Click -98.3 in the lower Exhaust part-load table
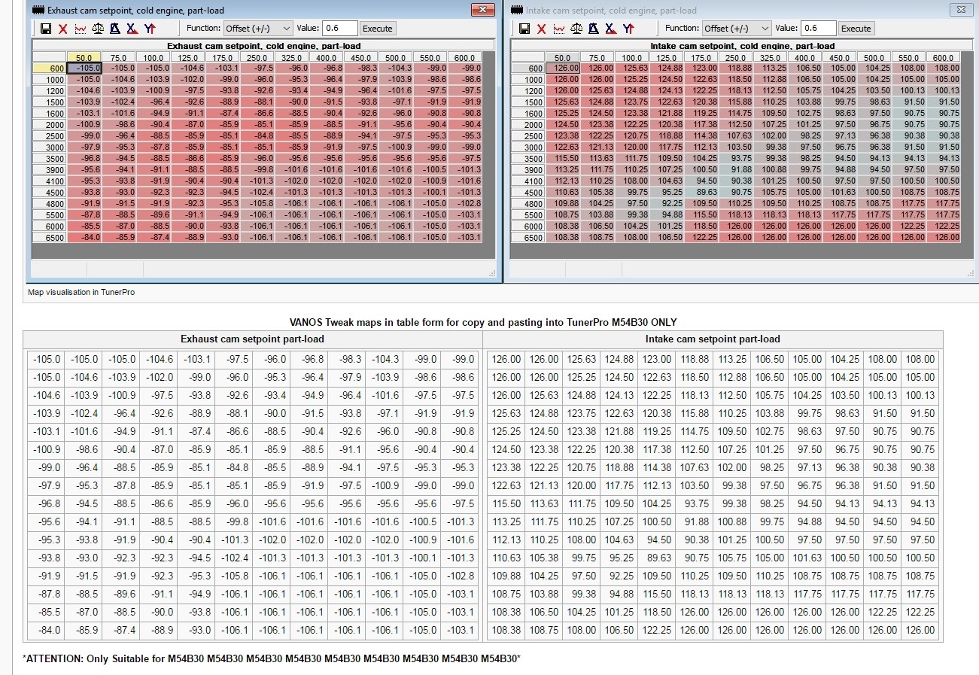This screenshot has width=979, height=675. pos(347,360)
